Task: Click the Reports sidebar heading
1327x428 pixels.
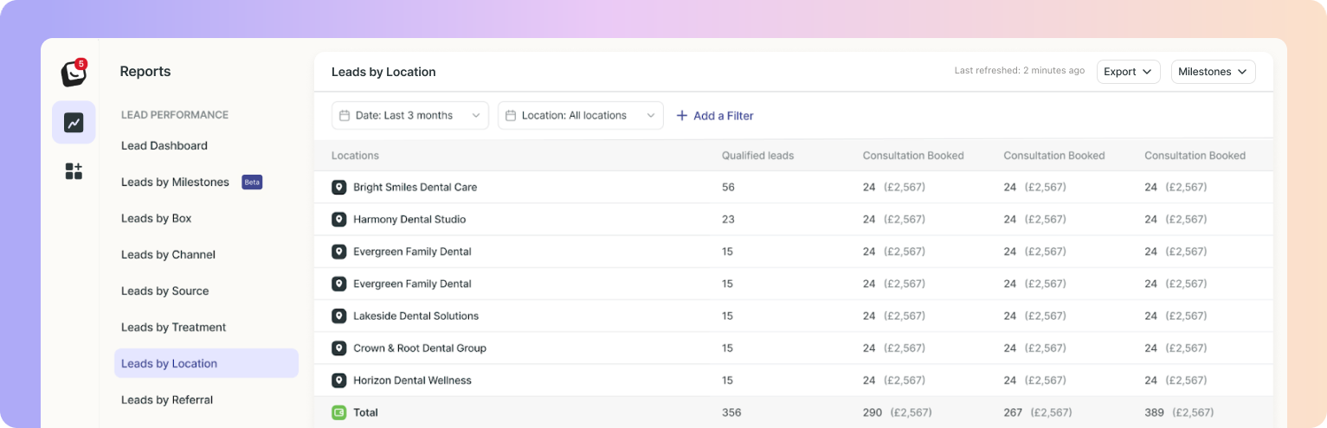Action: click(145, 72)
